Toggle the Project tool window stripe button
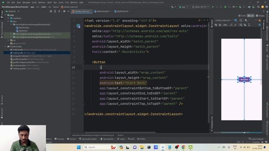The height and width of the screenshot is (151, 269). (x=2, y=14)
